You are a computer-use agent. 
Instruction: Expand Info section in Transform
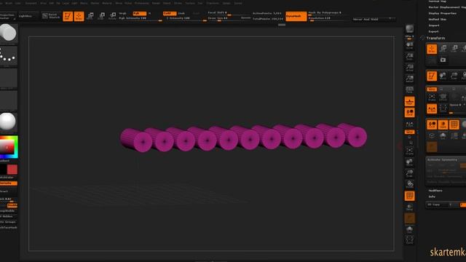[432, 196]
